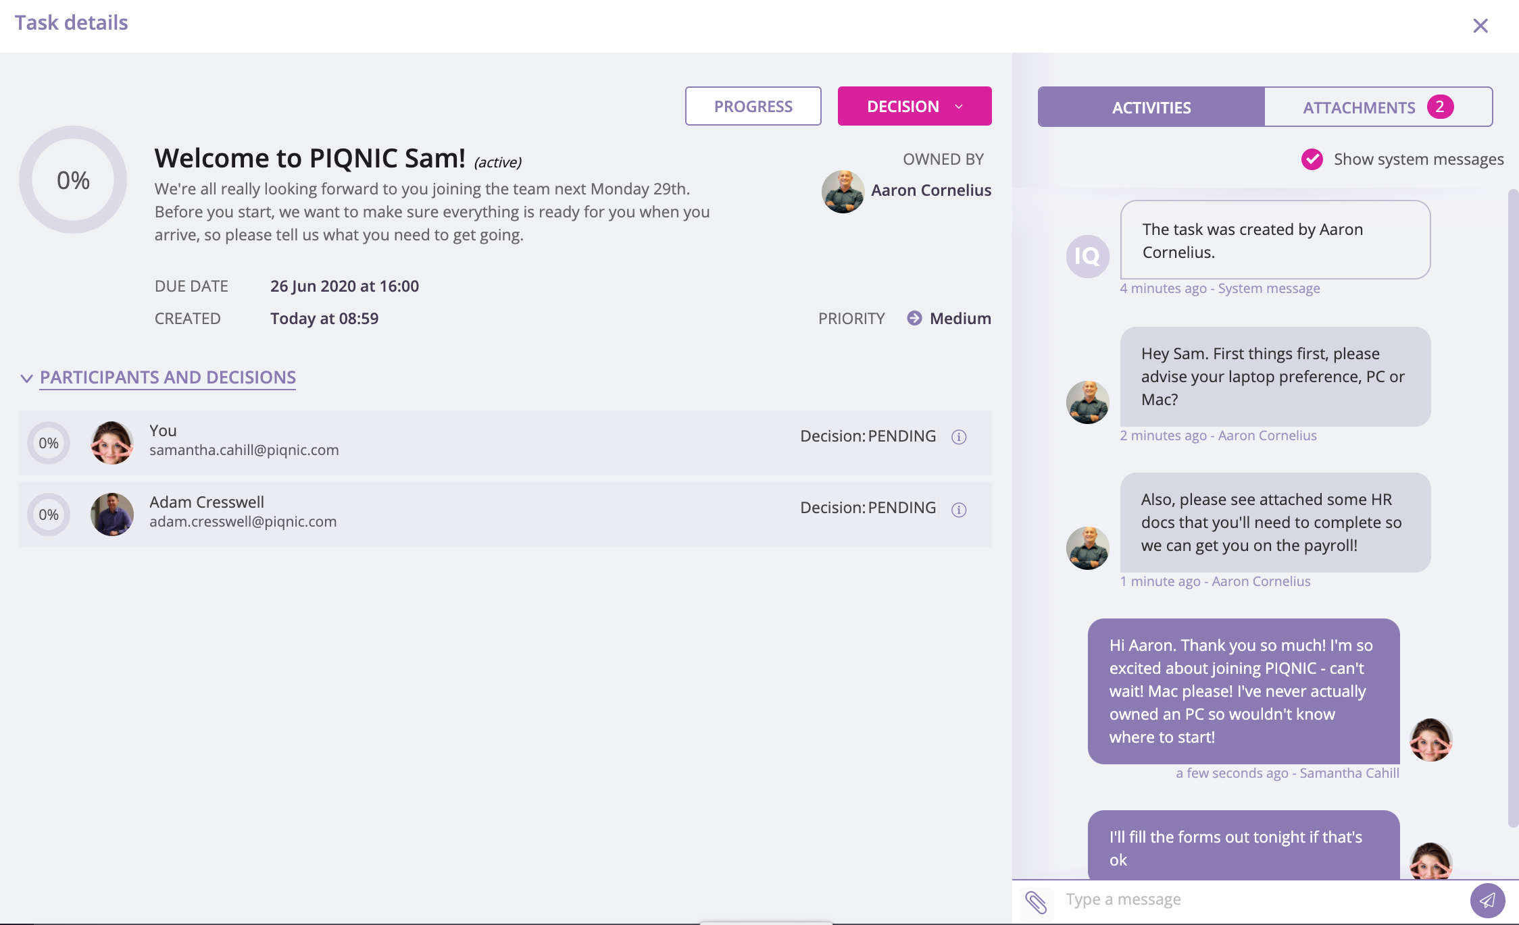The width and height of the screenshot is (1519, 925).
Task: Uncheck Show system messages checkbox
Action: (1312, 159)
